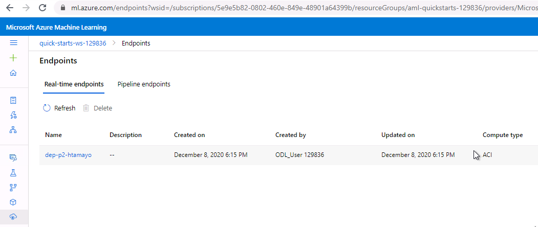The image size is (538, 227).
Task: Select the Real-time endpoints tab
Action: pyautogui.click(x=74, y=84)
